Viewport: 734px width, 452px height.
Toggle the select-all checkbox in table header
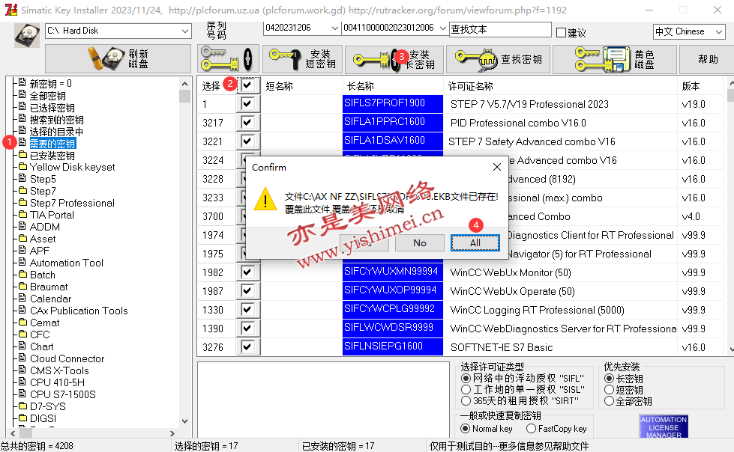[x=247, y=85]
